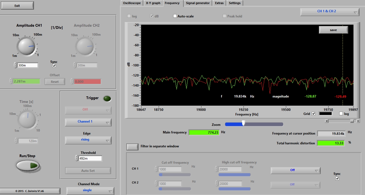The width and height of the screenshot is (365, 195).
Task: Click the Zoom slider handle
Action: tap(244, 124)
